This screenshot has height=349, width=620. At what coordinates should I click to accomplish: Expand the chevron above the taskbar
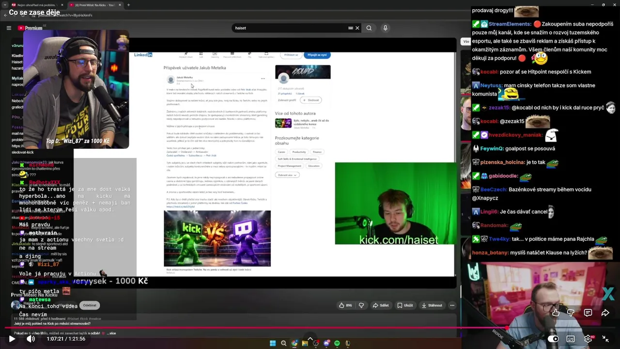310,338
